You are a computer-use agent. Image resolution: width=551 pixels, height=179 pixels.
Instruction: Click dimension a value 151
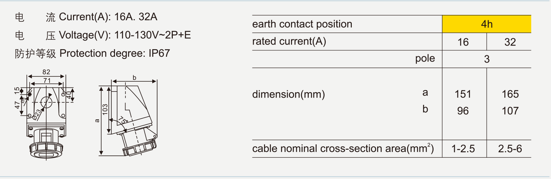tap(463, 94)
